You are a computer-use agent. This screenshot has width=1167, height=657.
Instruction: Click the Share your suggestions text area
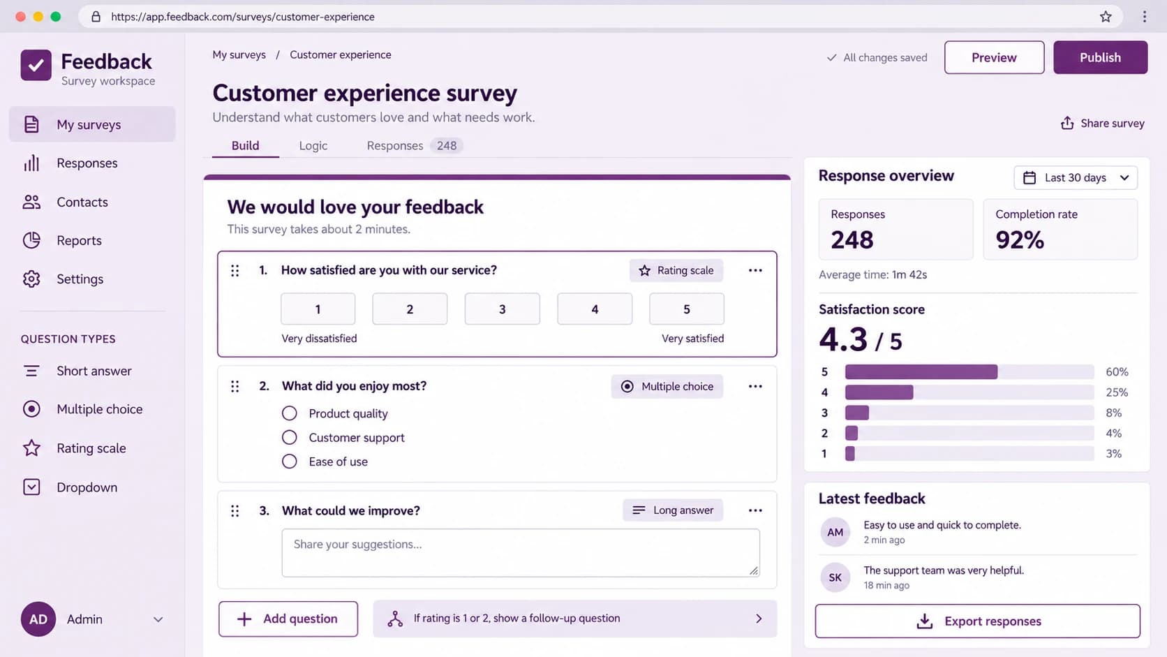(521, 553)
